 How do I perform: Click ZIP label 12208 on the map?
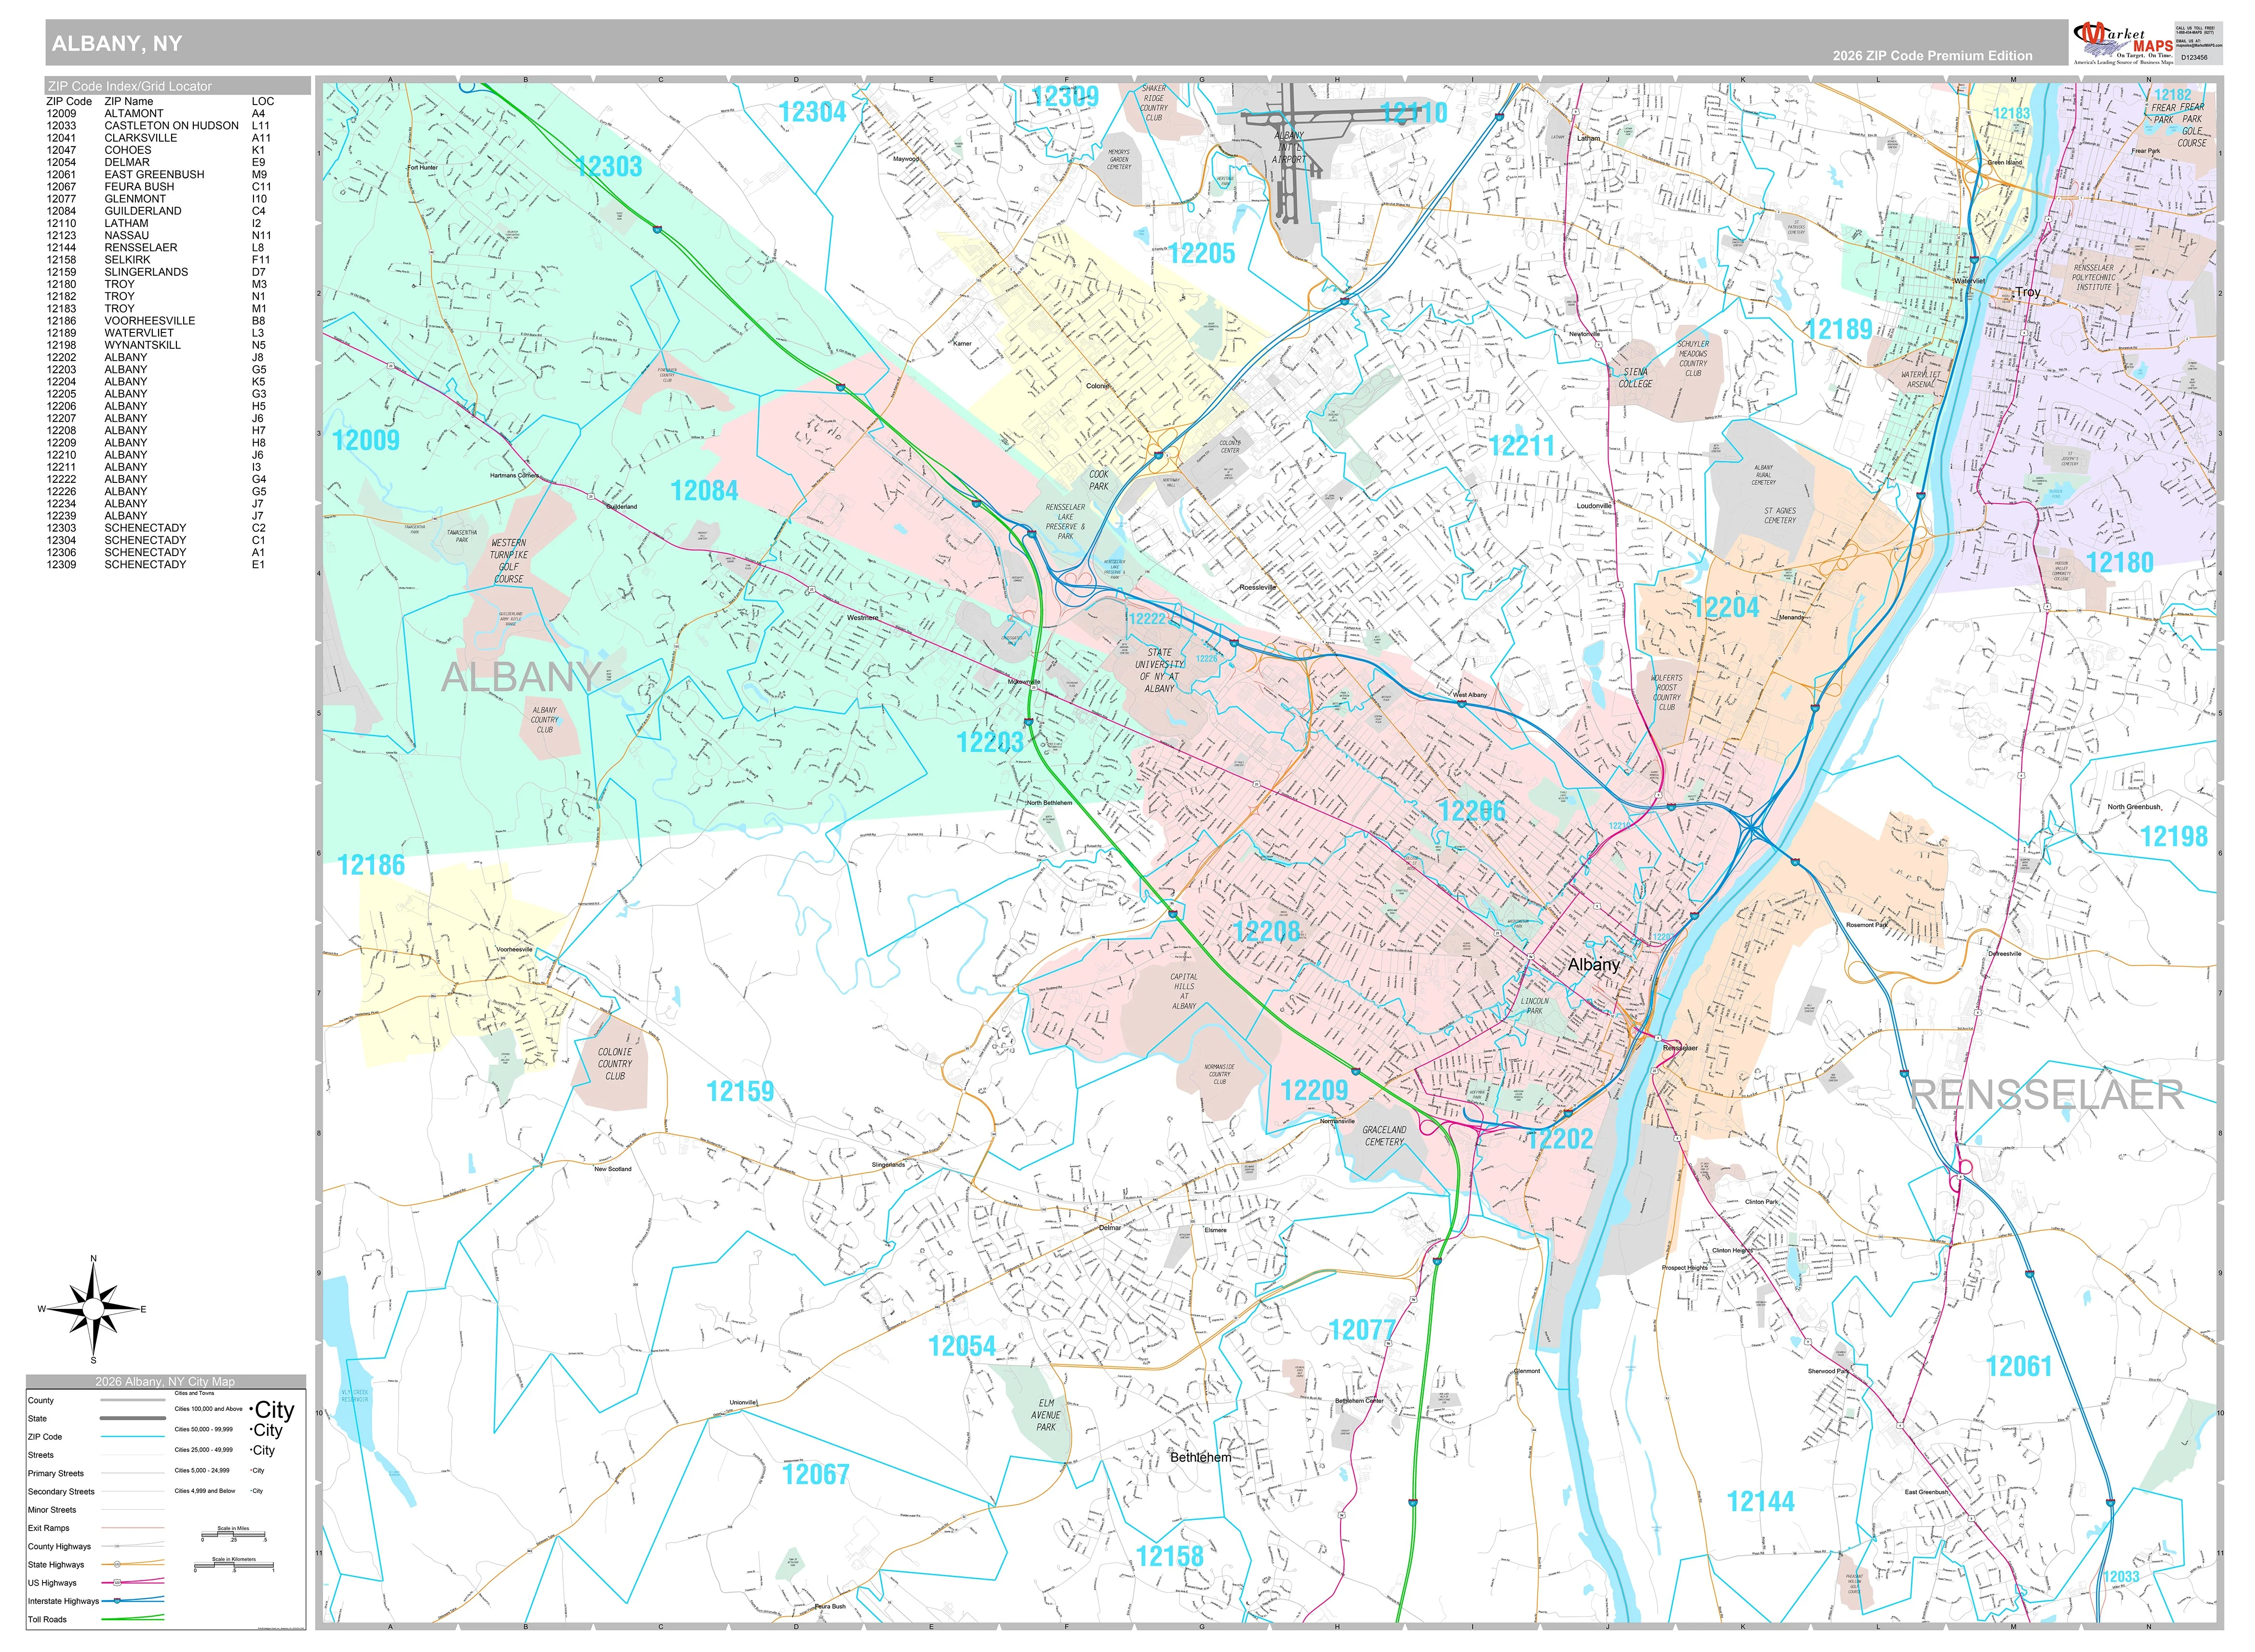pos(1267,932)
